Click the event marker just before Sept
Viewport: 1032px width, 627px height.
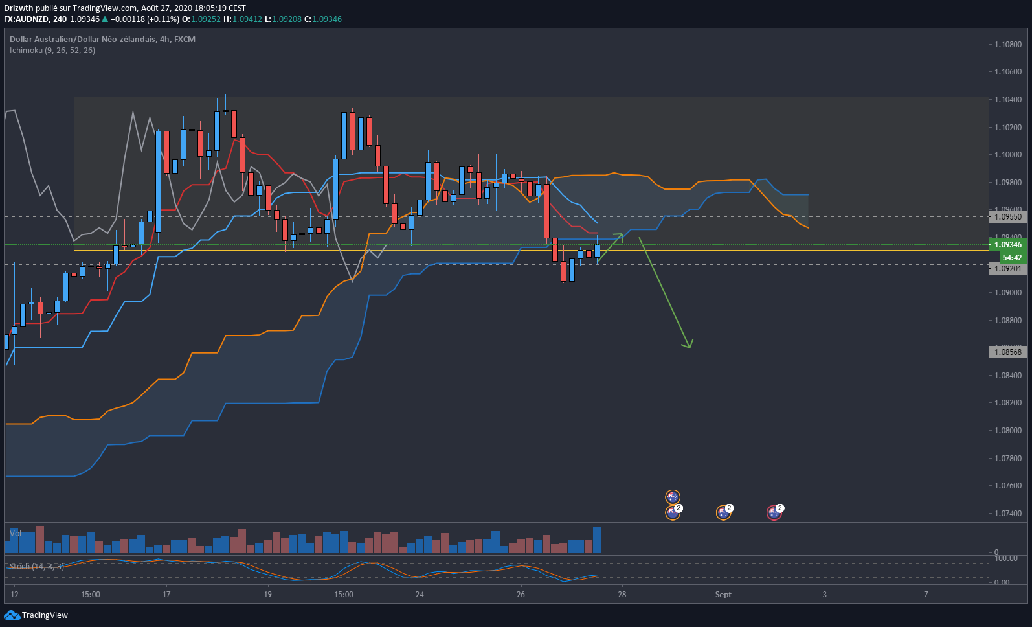click(724, 512)
